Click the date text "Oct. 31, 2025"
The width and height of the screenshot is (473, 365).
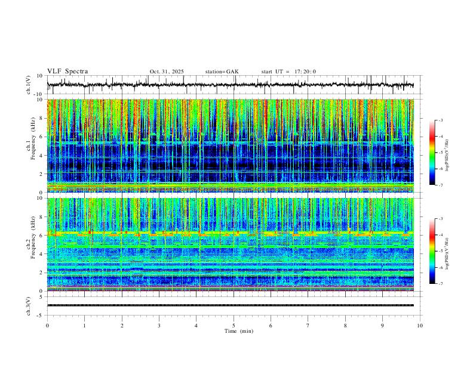click(x=167, y=72)
